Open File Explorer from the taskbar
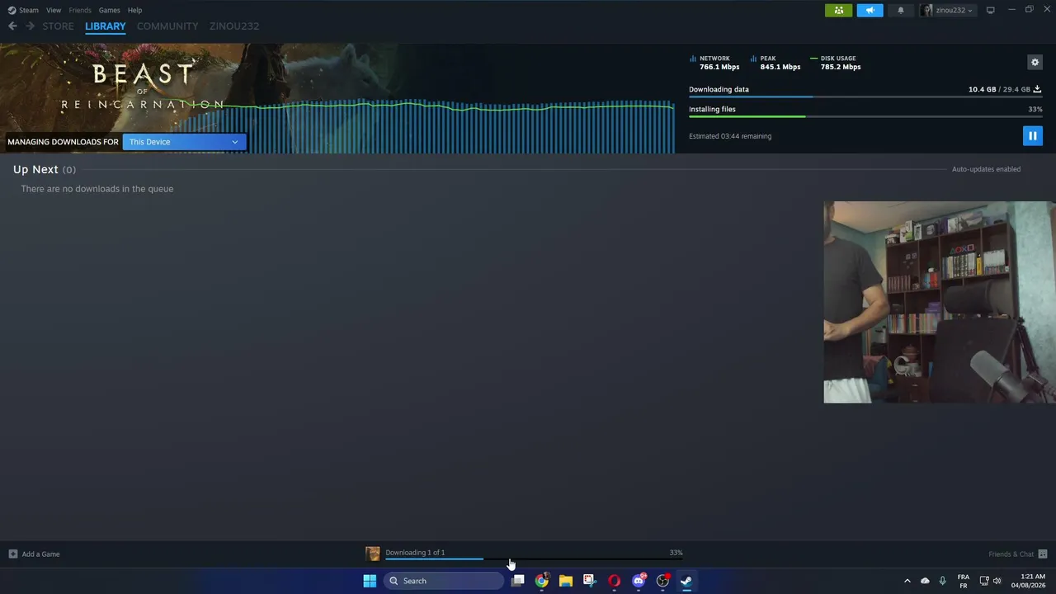The height and width of the screenshot is (594, 1056). click(566, 581)
